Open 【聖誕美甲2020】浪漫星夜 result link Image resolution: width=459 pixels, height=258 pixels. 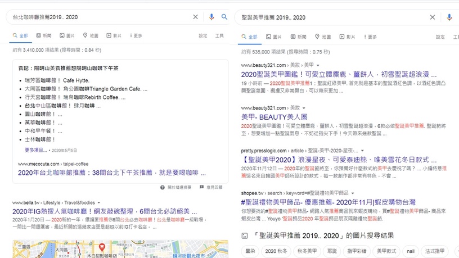(x=339, y=160)
